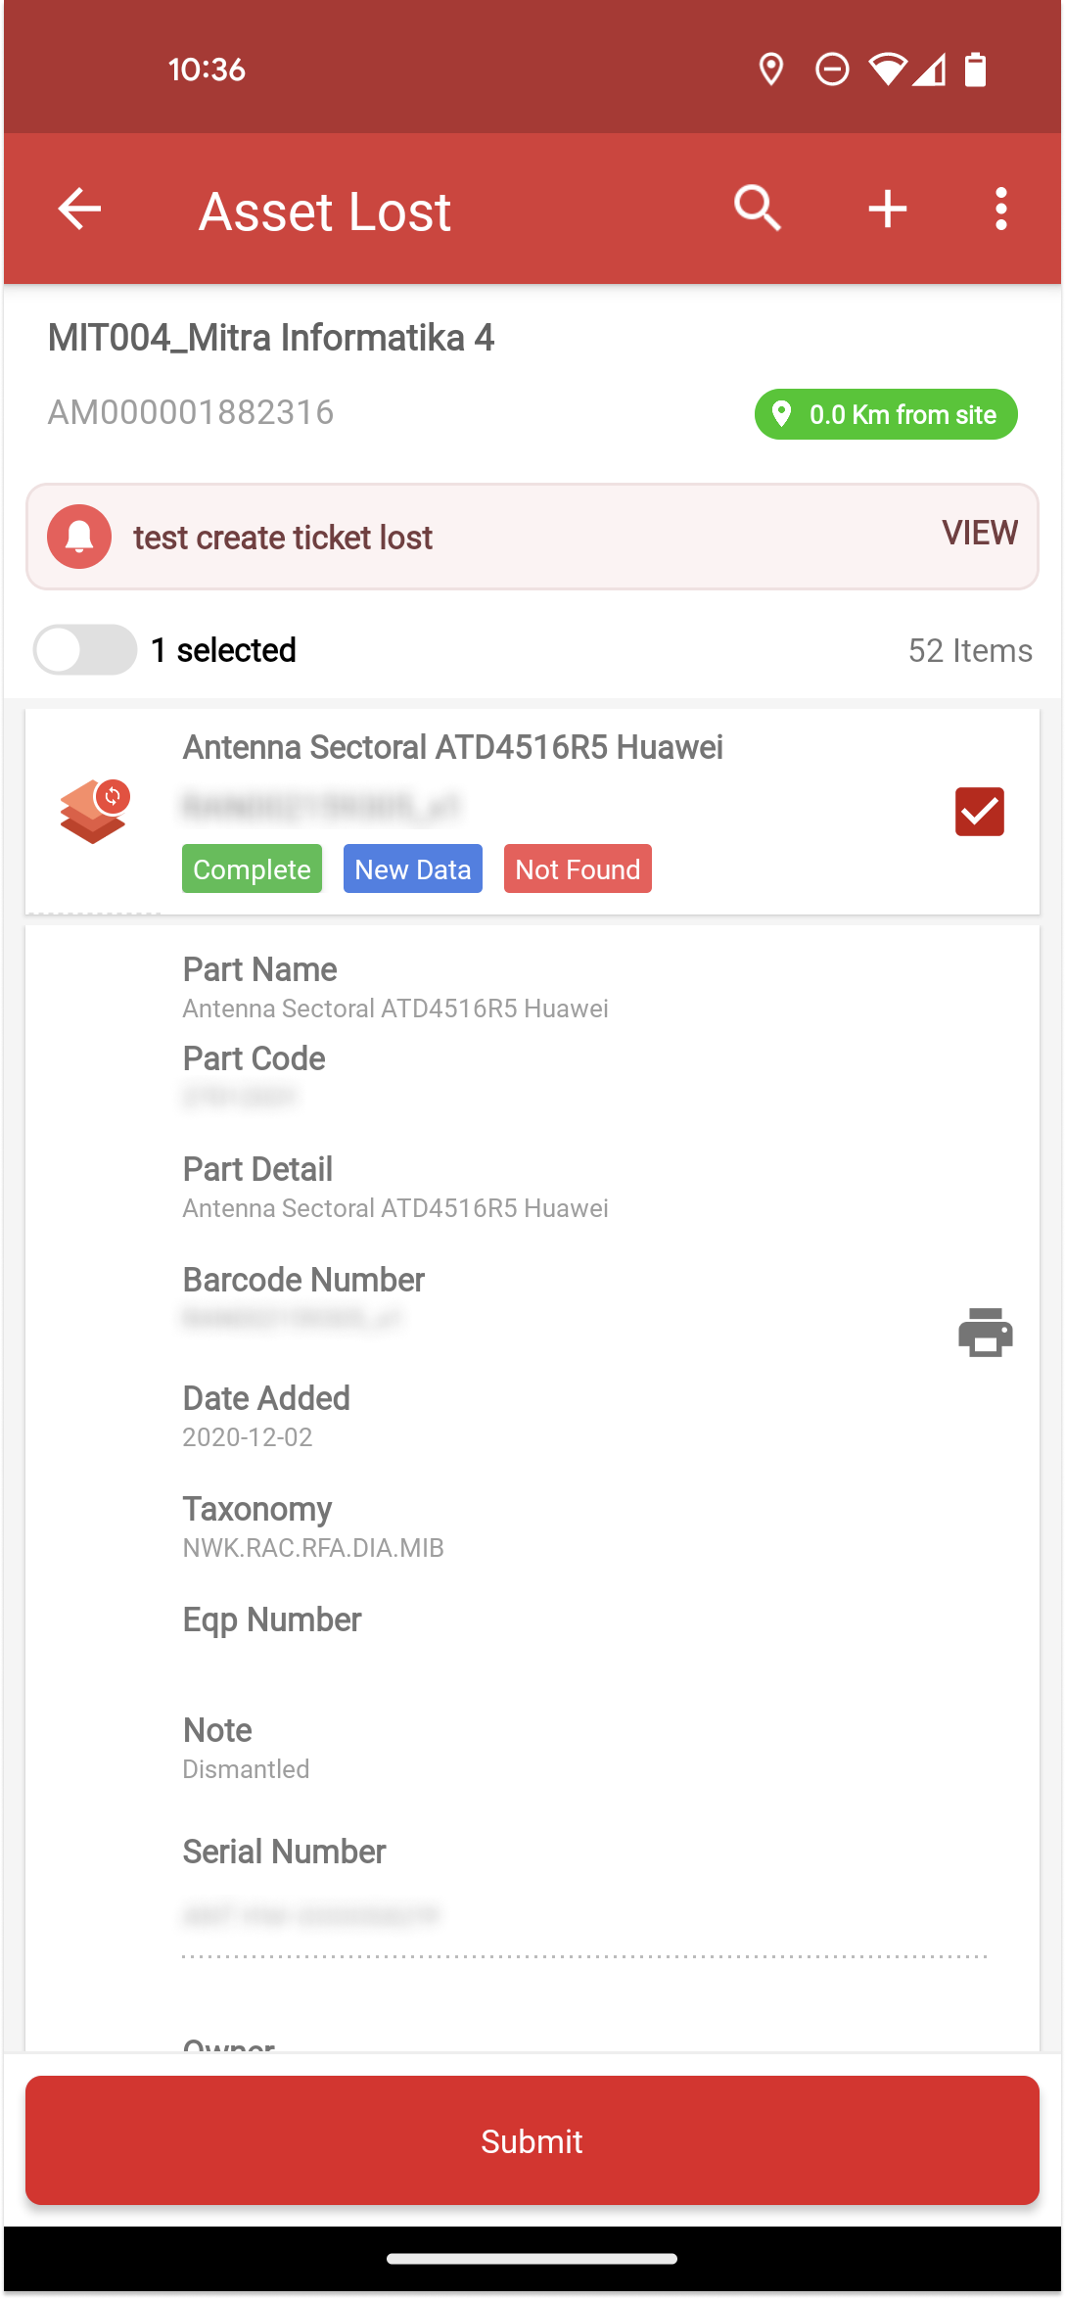Uncheck the Antenna Sectoral asset checkbox
The image size is (1065, 2299).
tap(979, 812)
